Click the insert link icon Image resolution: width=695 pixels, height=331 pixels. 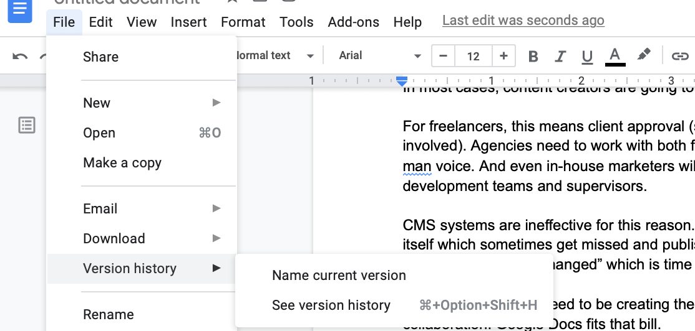[679, 56]
